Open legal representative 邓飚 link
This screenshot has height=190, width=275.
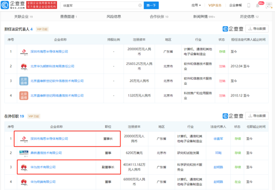pos(218,153)
